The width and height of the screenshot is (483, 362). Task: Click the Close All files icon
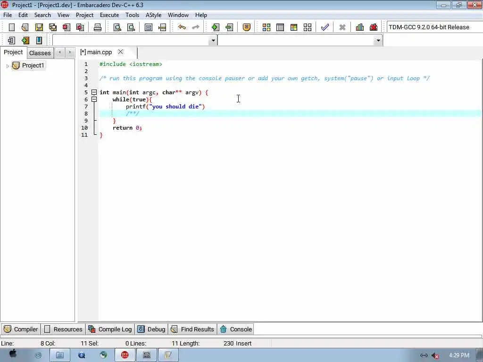click(x=80, y=27)
